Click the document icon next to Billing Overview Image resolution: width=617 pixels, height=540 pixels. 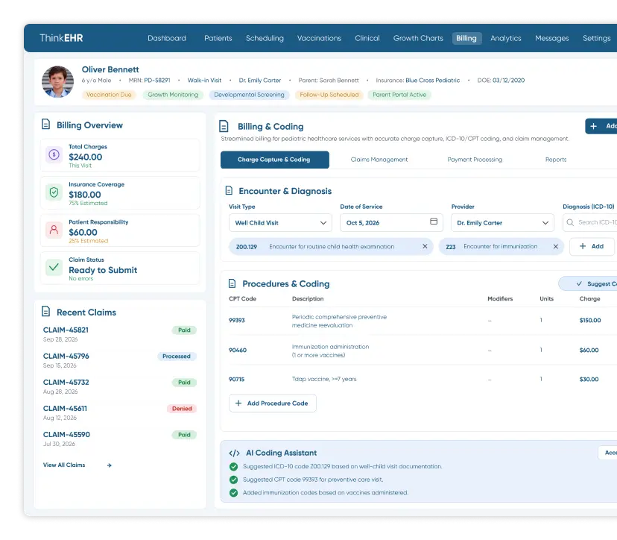[x=45, y=125]
